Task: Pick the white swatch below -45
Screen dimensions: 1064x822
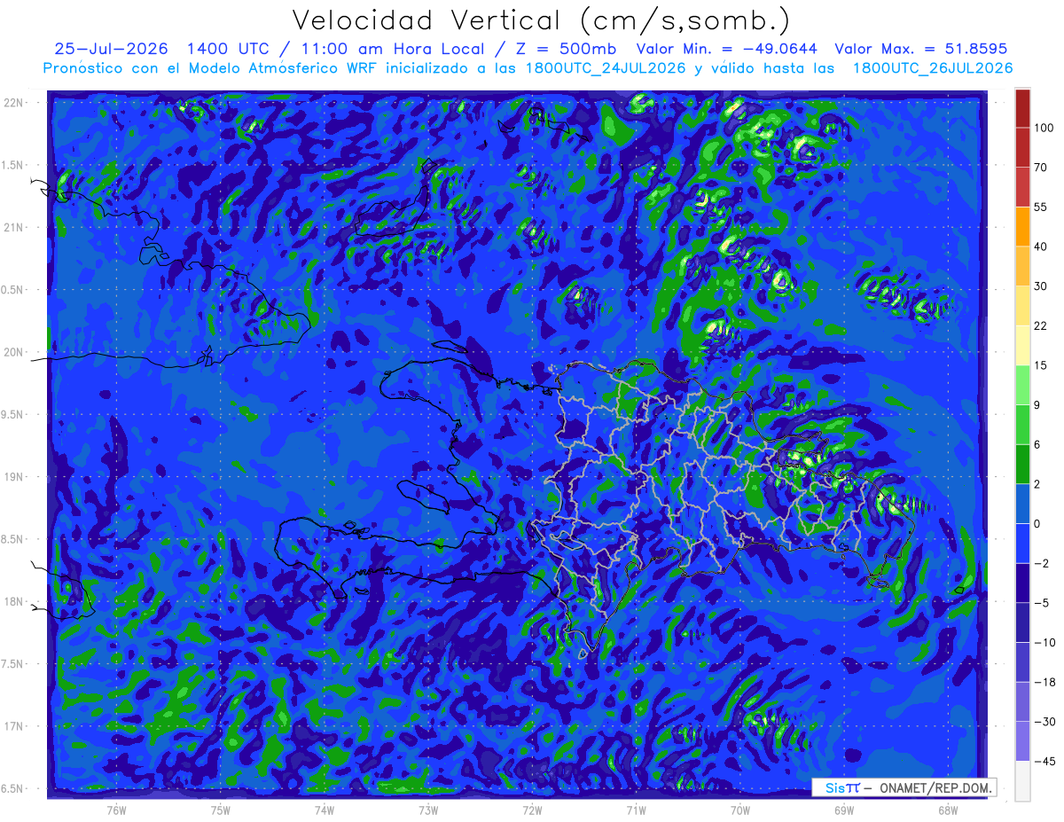Action: [x=1023, y=780]
